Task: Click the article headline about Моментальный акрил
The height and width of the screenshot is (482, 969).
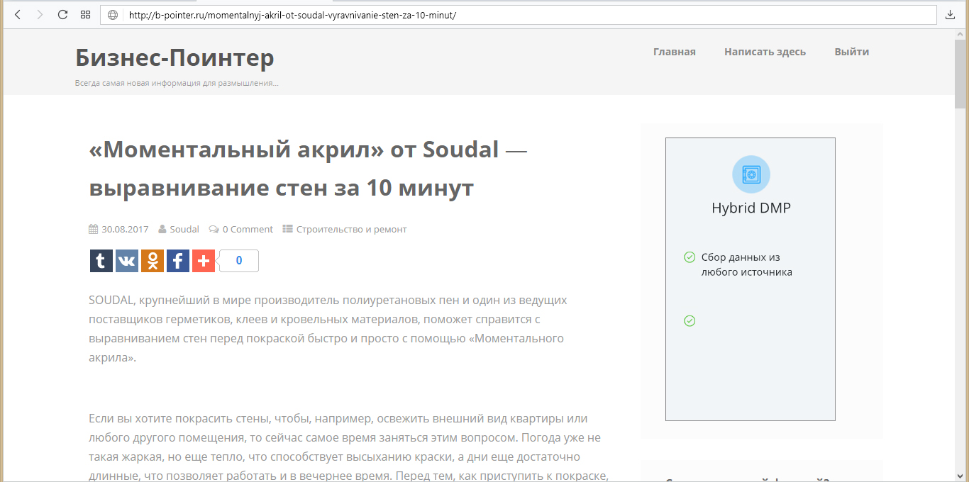Action: pos(308,169)
